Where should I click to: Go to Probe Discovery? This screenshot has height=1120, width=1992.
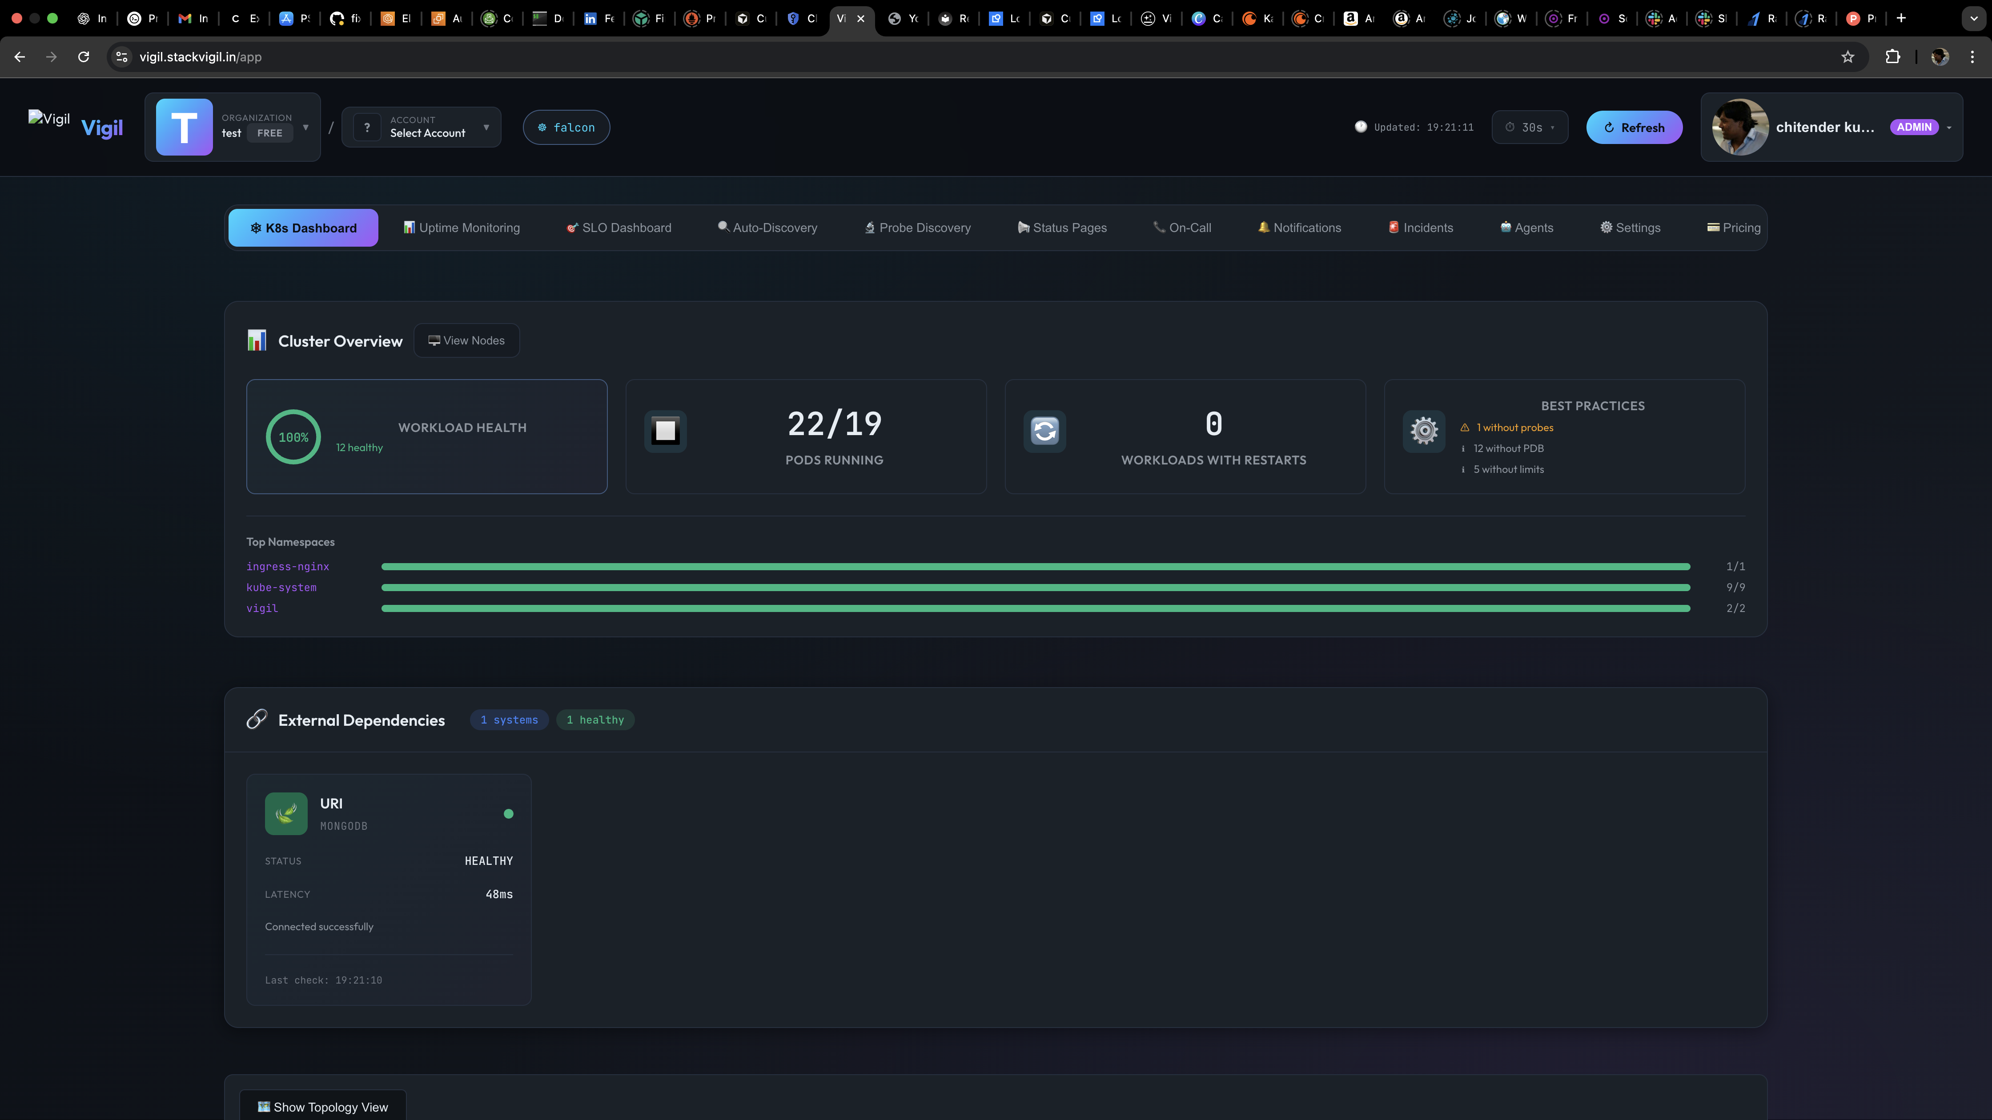point(917,227)
